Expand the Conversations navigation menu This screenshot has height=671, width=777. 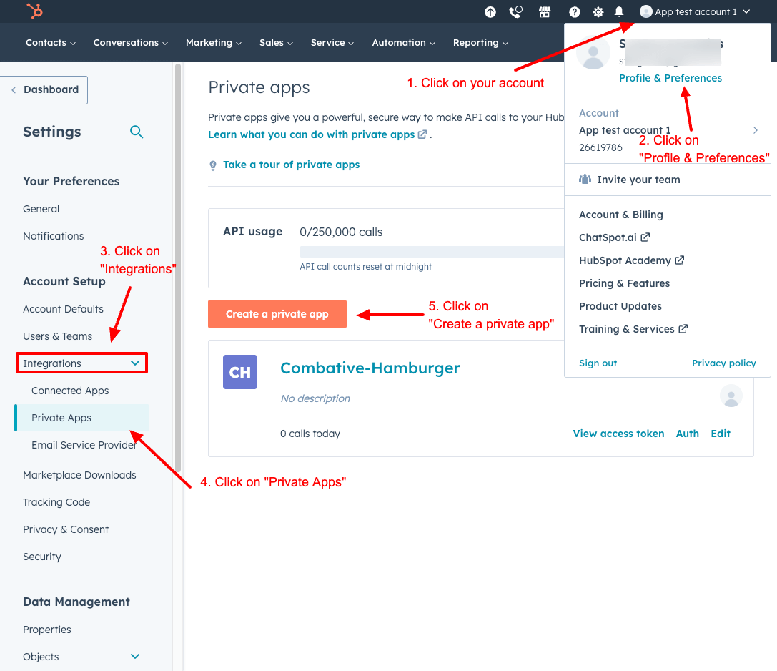point(131,43)
